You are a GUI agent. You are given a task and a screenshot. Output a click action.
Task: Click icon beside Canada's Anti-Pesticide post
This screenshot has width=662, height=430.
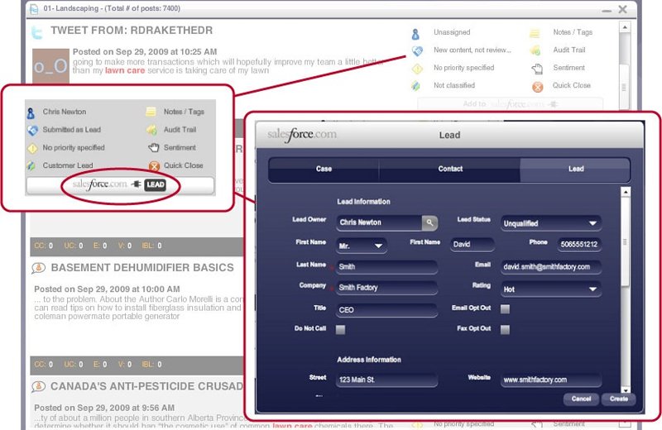(x=39, y=386)
